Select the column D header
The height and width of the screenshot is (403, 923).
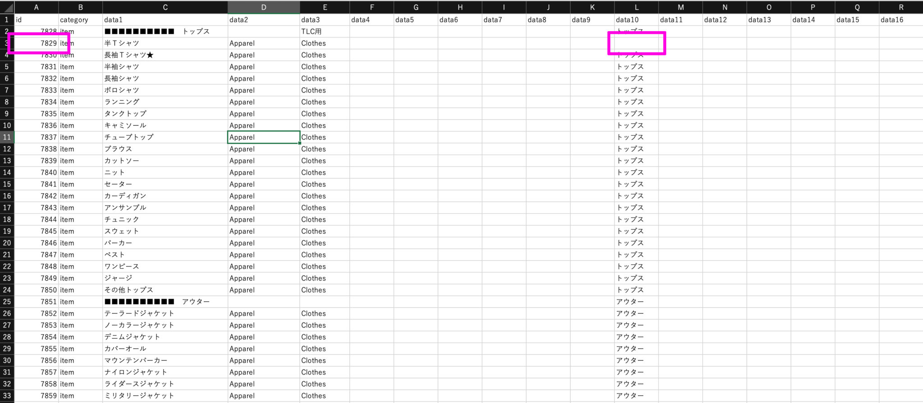[264, 7]
